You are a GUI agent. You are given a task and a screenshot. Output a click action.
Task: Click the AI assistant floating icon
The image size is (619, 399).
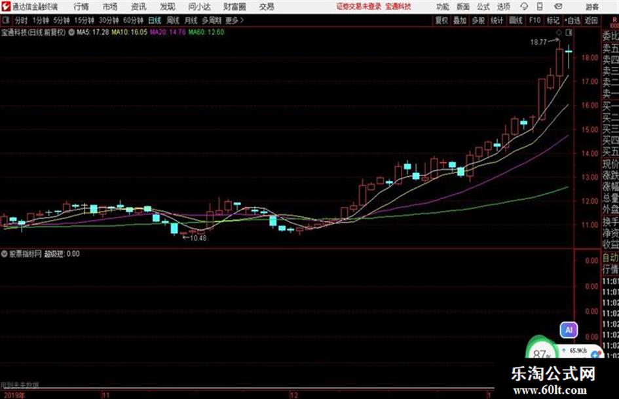click(569, 330)
